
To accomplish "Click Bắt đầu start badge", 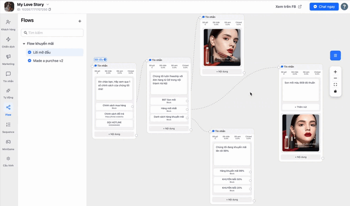I will [x=100, y=60].
